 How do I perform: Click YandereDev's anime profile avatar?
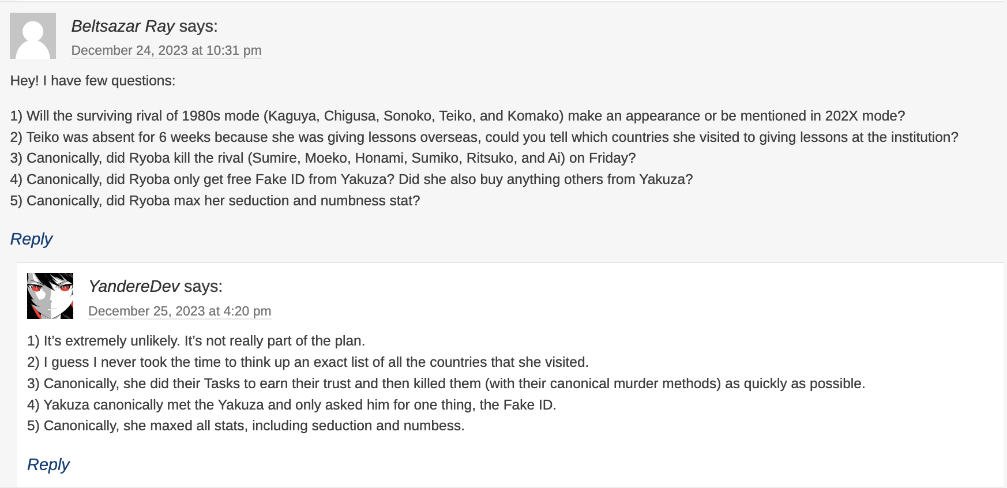[50, 296]
